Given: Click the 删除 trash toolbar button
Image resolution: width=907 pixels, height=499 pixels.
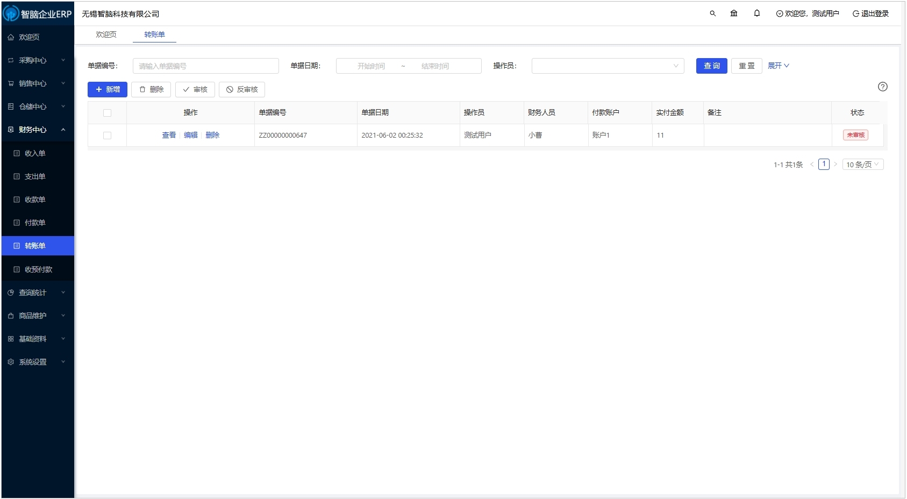Looking at the screenshot, I should [151, 89].
